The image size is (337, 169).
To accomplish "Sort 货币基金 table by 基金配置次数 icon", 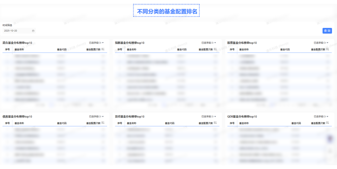I will click(215, 123).
